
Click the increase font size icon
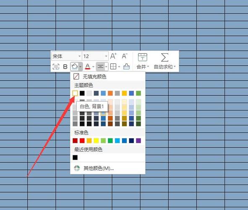click(113, 56)
